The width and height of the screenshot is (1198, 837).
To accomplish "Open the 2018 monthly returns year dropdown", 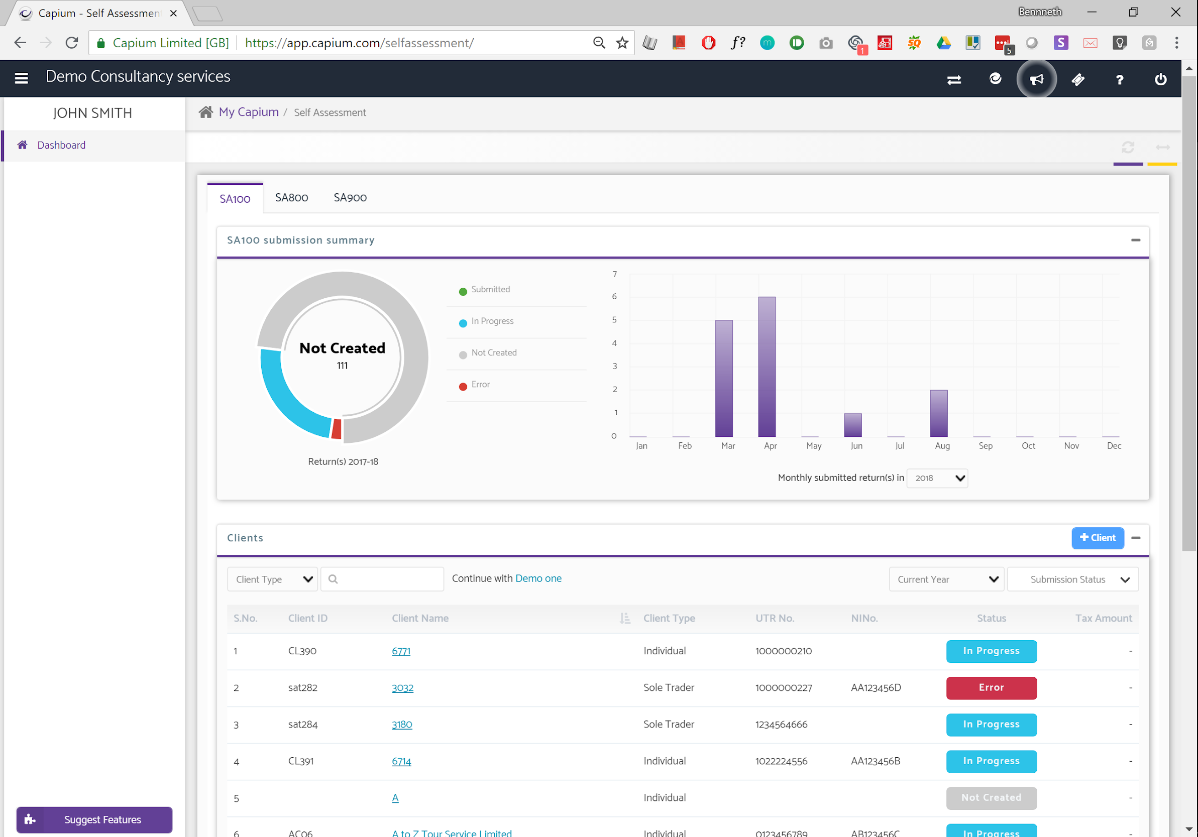I will pos(937,477).
